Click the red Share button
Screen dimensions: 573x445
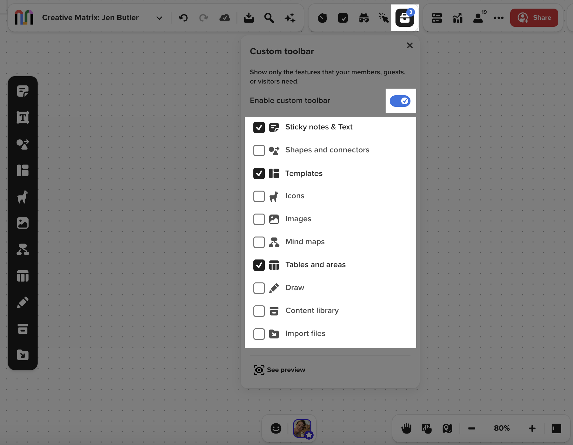pyautogui.click(x=534, y=18)
